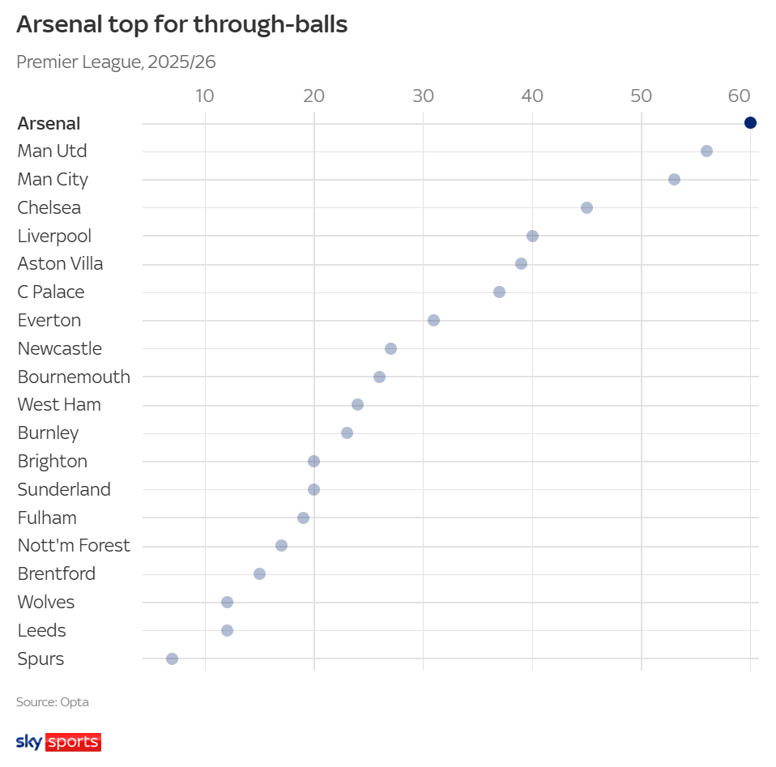The height and width of the screenshot is (767, 776).
Task: Select the Chelsea data point
Action: click(586, 207)
